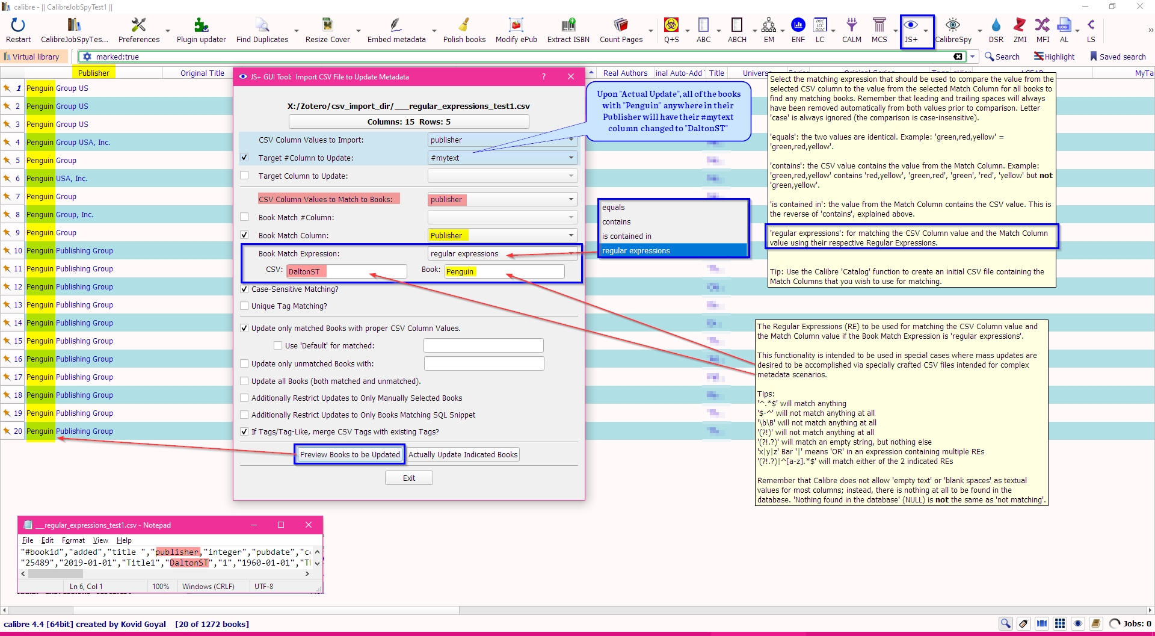
Task: Click the Embed metadata icon
Action: [x=396, y=31]
